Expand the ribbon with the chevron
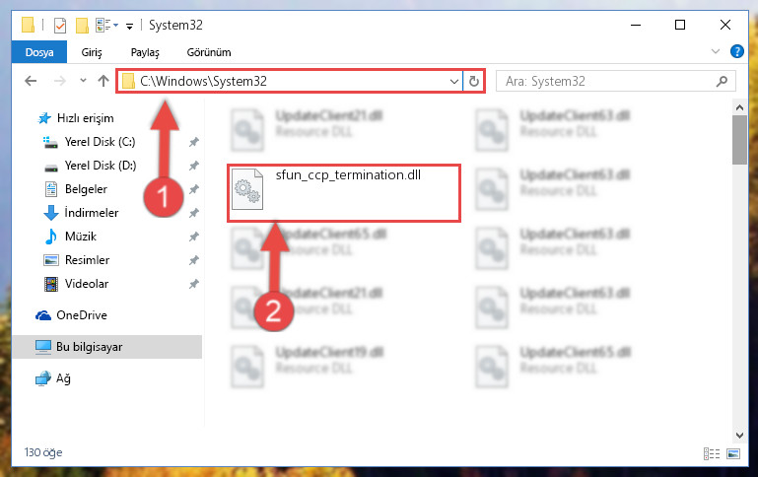Viewport: 758px width, 477px height. tap(716, 51)
